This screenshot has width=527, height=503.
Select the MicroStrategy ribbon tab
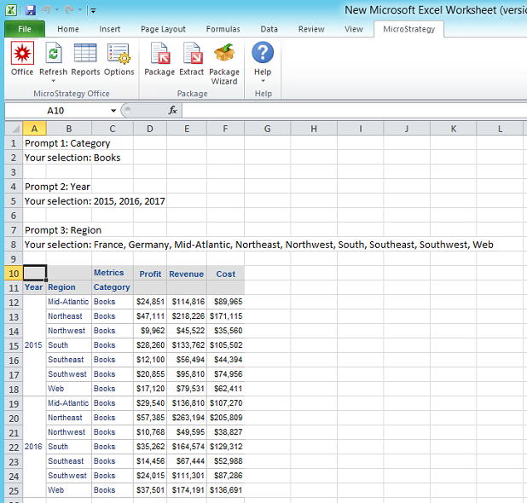(x=408, y=29)
